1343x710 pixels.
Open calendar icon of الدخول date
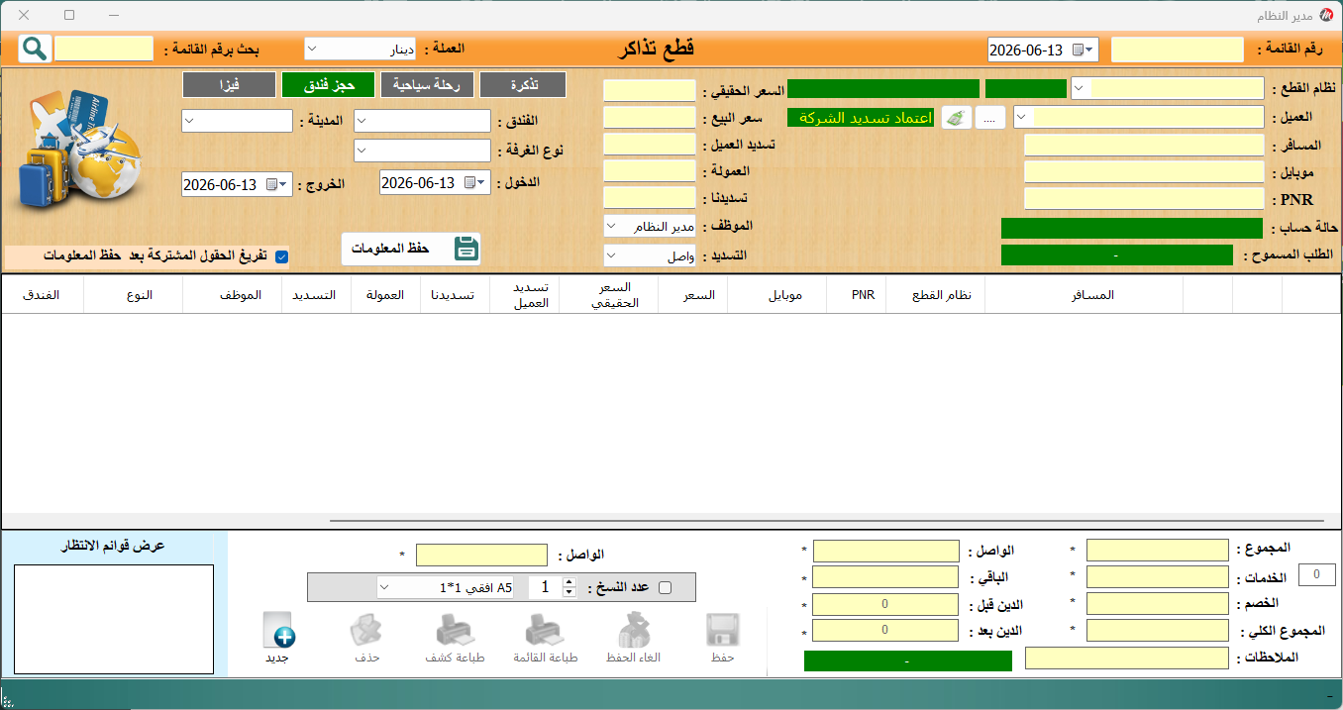coord(469,183)
